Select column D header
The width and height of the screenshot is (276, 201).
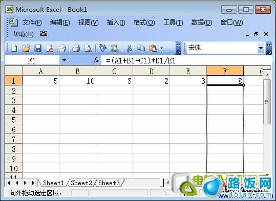[152, 71]
